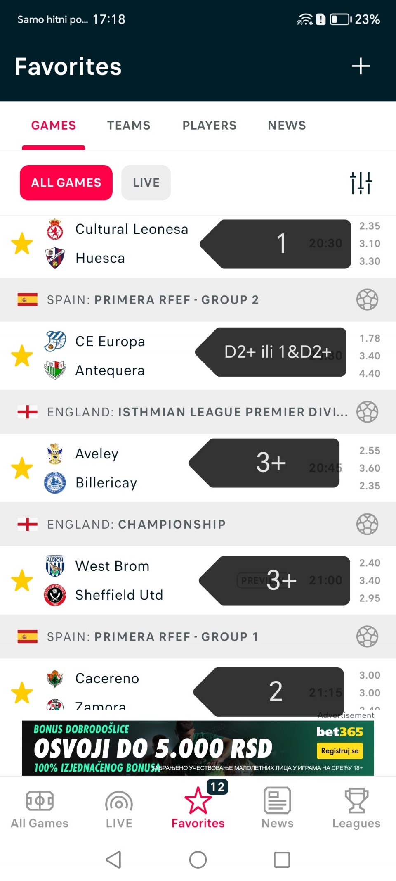Remove West Brom vs Sheffield Utd from favorites

tap(22, 580)
